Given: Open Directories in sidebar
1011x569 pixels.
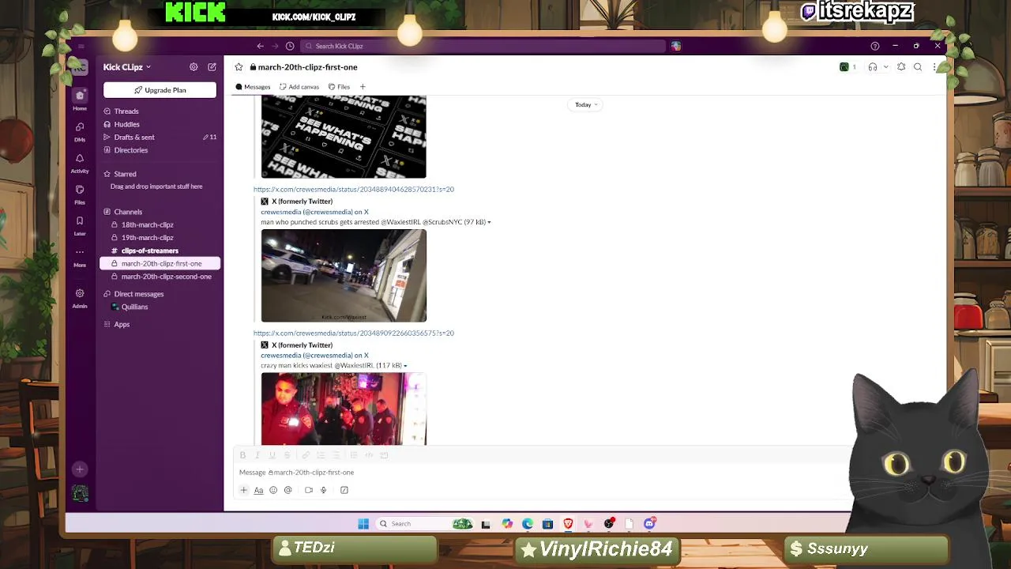Looking at the screenshot, I should tap(160, 150).
